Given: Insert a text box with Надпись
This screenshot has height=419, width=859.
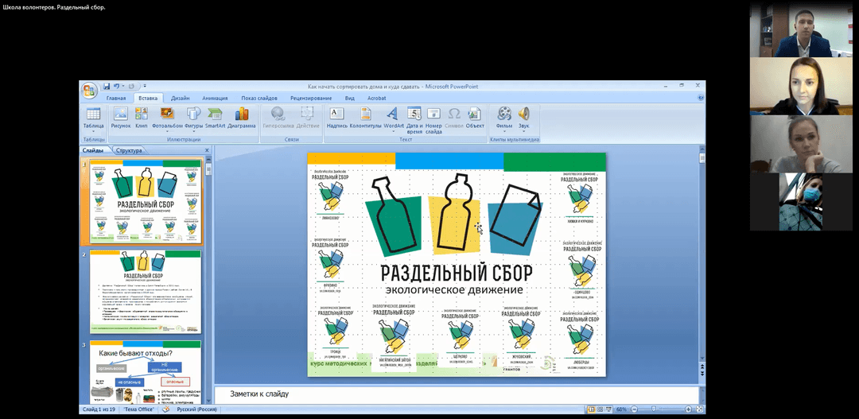Looking at the screenshot, I should pos(337,118).
